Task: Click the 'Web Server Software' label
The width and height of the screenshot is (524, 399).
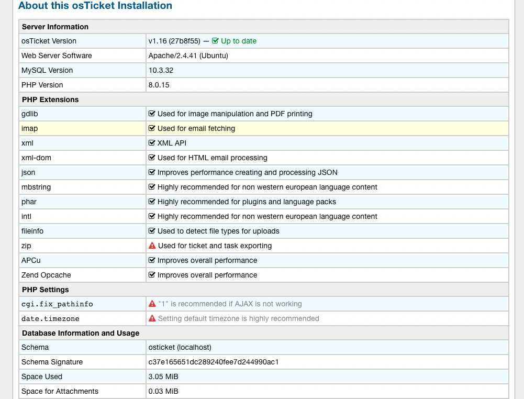Action: coord(57,56)
